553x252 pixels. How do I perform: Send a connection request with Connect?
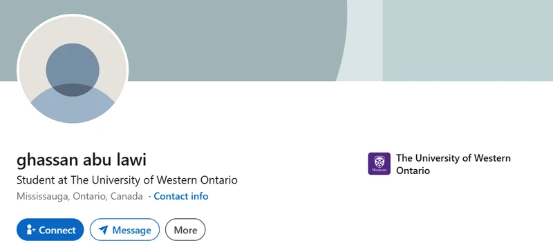[50, 230]
